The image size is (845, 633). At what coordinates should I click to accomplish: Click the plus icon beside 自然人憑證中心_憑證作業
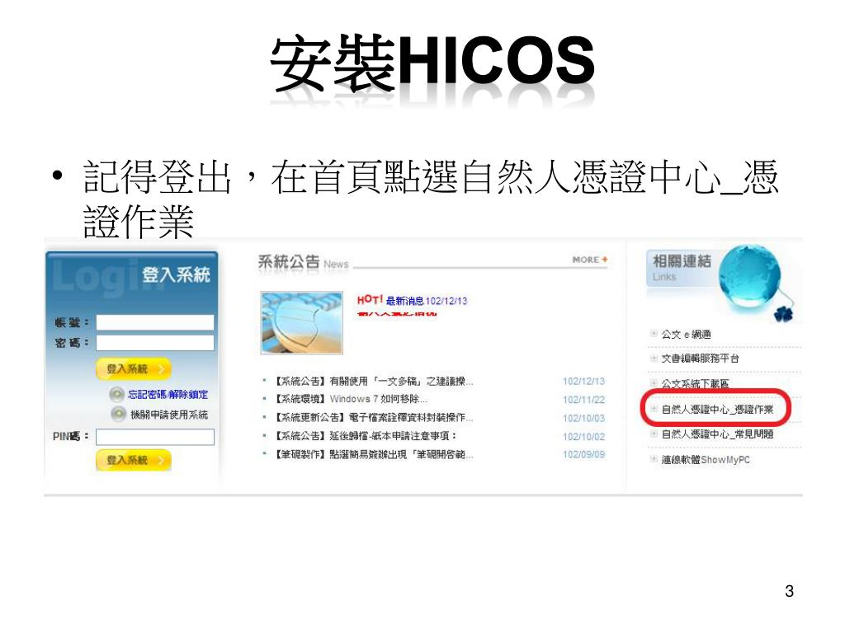(x=654, y=409)
